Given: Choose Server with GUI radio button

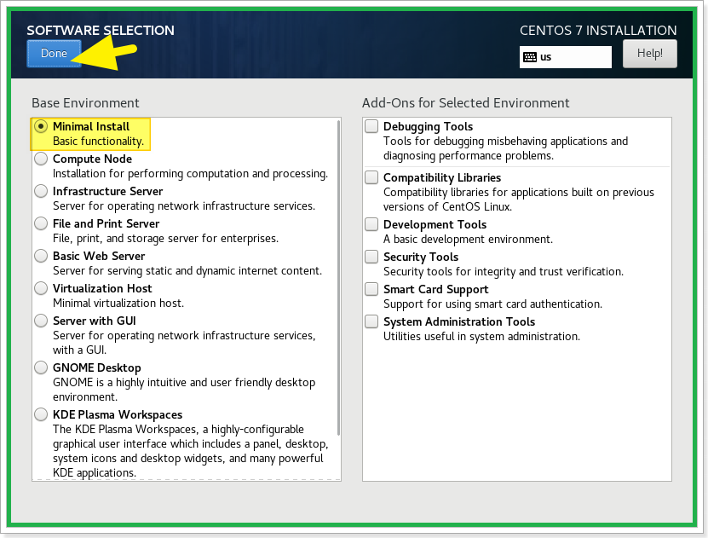Looking at the screenshot, I should click(x=41, y=321).
